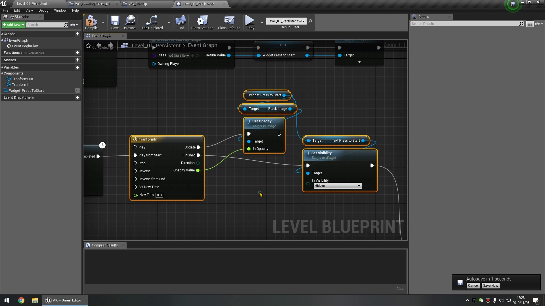
Task: Toggle the Details panel view options eye
Action: (537, 24)
